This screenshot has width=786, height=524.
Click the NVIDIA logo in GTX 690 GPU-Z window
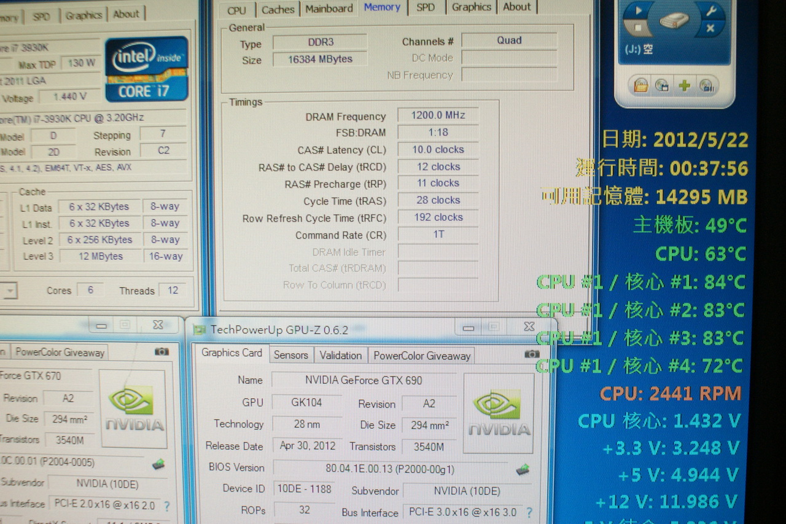click(x=499, y=413)
